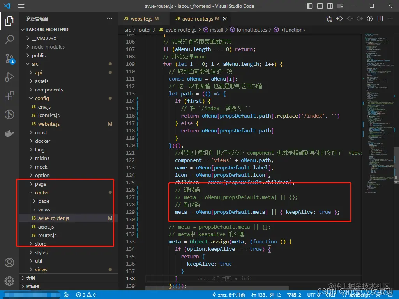Collapse the config folder
399x299 pixels.
(x=69, y=98)
